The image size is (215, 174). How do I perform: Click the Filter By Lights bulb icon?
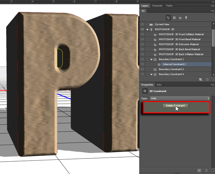point(187,18)
